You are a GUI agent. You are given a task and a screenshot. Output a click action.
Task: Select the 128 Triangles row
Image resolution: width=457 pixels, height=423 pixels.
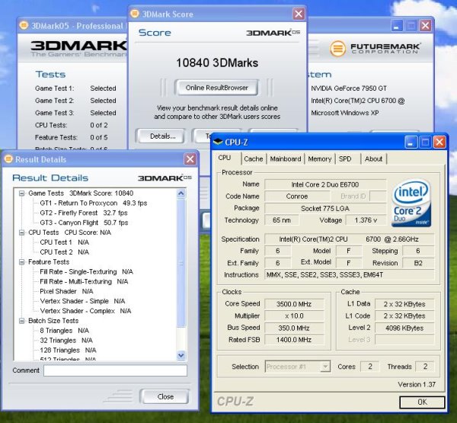(x=69, y=350)
